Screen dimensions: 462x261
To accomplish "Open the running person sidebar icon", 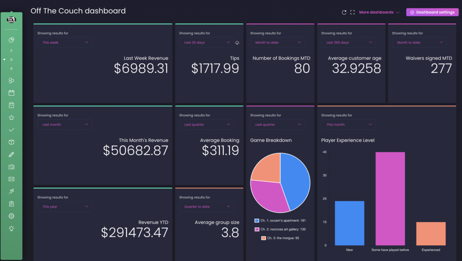I will [12, 192].
